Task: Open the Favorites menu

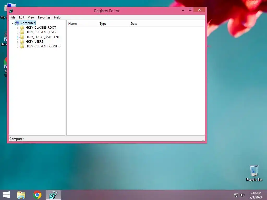Action: tap(44, 17)
